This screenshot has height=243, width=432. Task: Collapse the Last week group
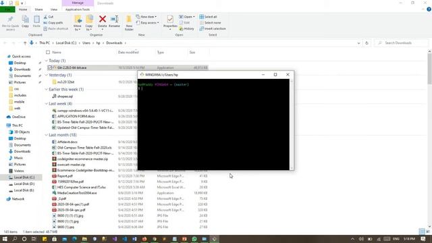coord(47,103)
